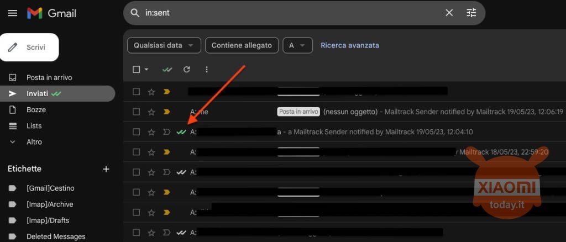Star the bottom visible email

[151, 233]
